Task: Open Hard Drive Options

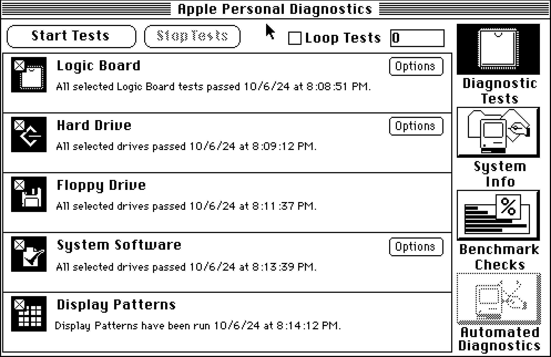Action: [416, 126]
